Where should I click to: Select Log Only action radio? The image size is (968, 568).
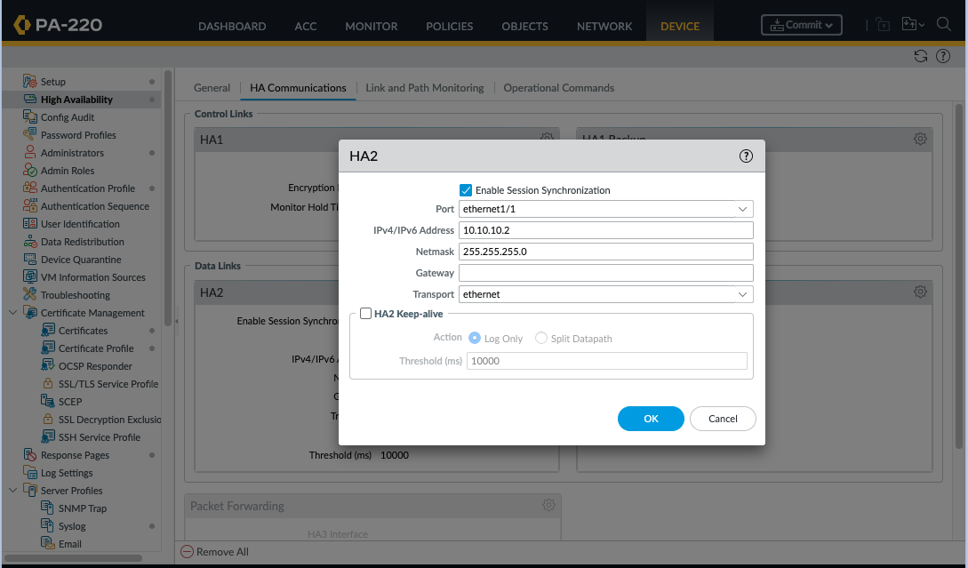pos(474,339)
